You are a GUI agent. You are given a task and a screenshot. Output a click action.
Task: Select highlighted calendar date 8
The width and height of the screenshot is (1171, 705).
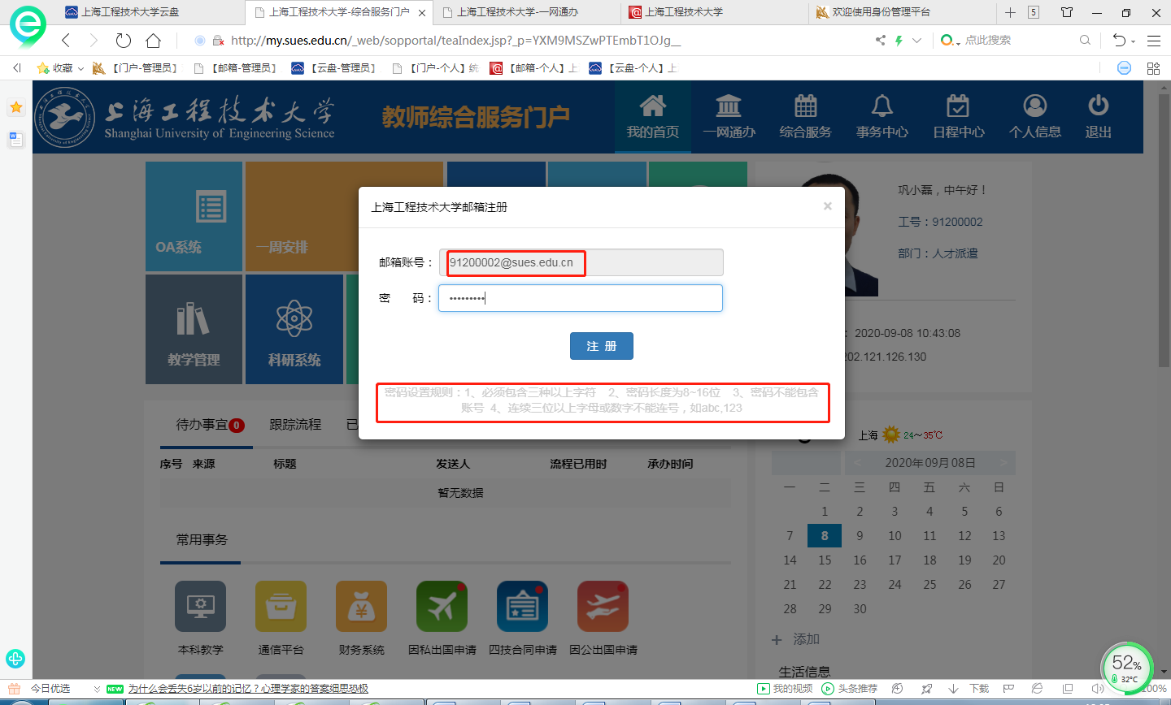pos(825,535)
